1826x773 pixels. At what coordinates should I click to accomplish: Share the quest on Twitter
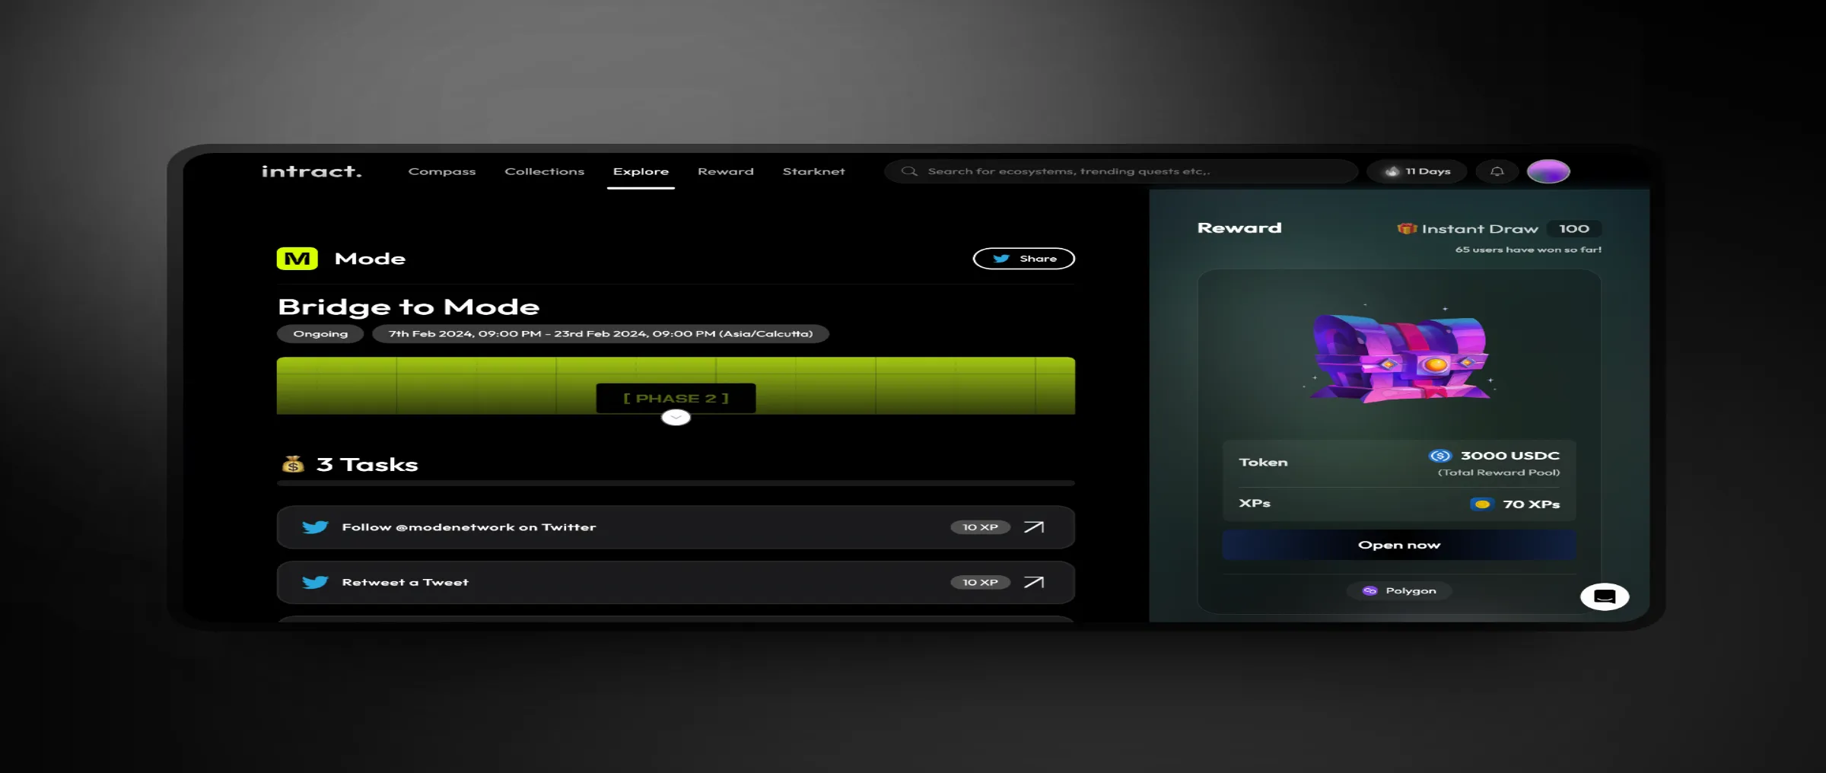[1023, 259]
